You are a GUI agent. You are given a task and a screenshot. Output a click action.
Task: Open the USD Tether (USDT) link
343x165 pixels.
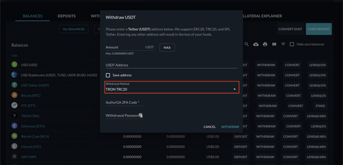coord(35,85)
